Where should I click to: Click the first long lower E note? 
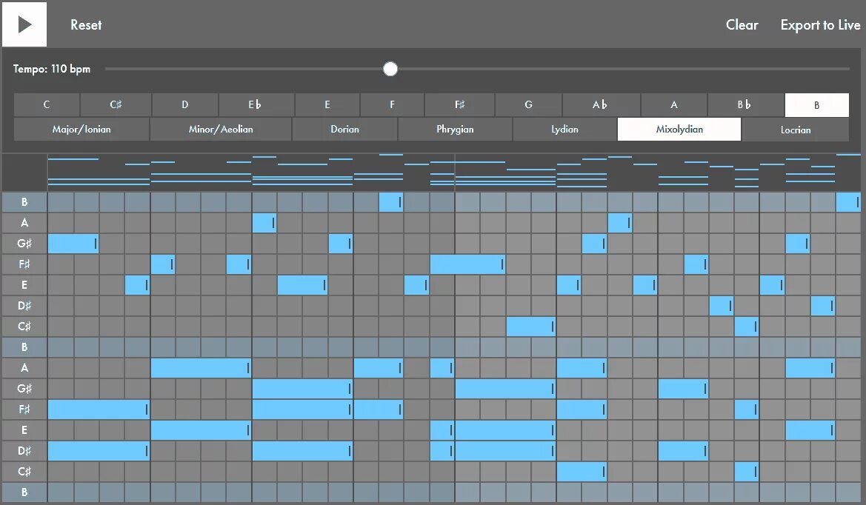[201, 429]
